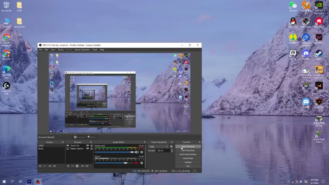This screenshot has height=185, width=329.
Task: Move the source down in the Sources list
Action: click(x=87, y=166)
